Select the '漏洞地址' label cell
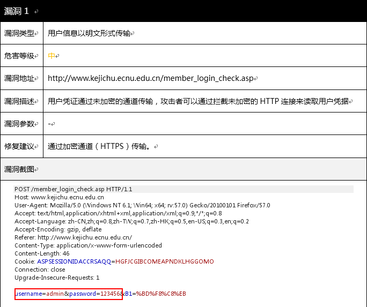The width and height of the screenshot is (367, 307). [x=22, y=78]
